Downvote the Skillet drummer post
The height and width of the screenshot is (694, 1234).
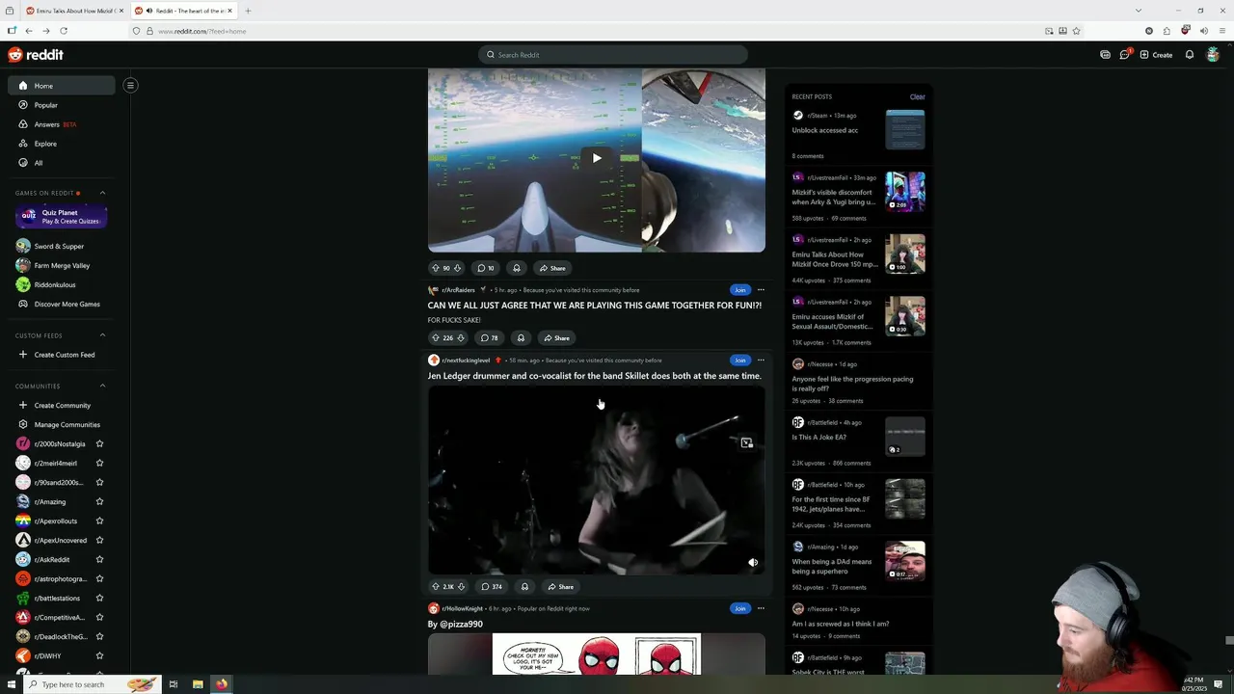461,586
